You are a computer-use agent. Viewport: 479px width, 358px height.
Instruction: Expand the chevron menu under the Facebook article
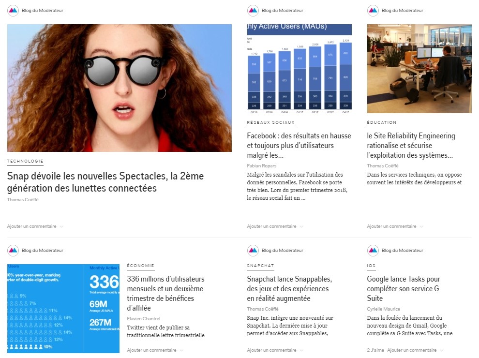(x=301, y=226)
